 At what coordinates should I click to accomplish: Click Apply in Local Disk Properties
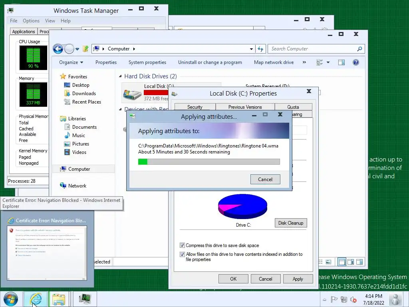[298, 279]
